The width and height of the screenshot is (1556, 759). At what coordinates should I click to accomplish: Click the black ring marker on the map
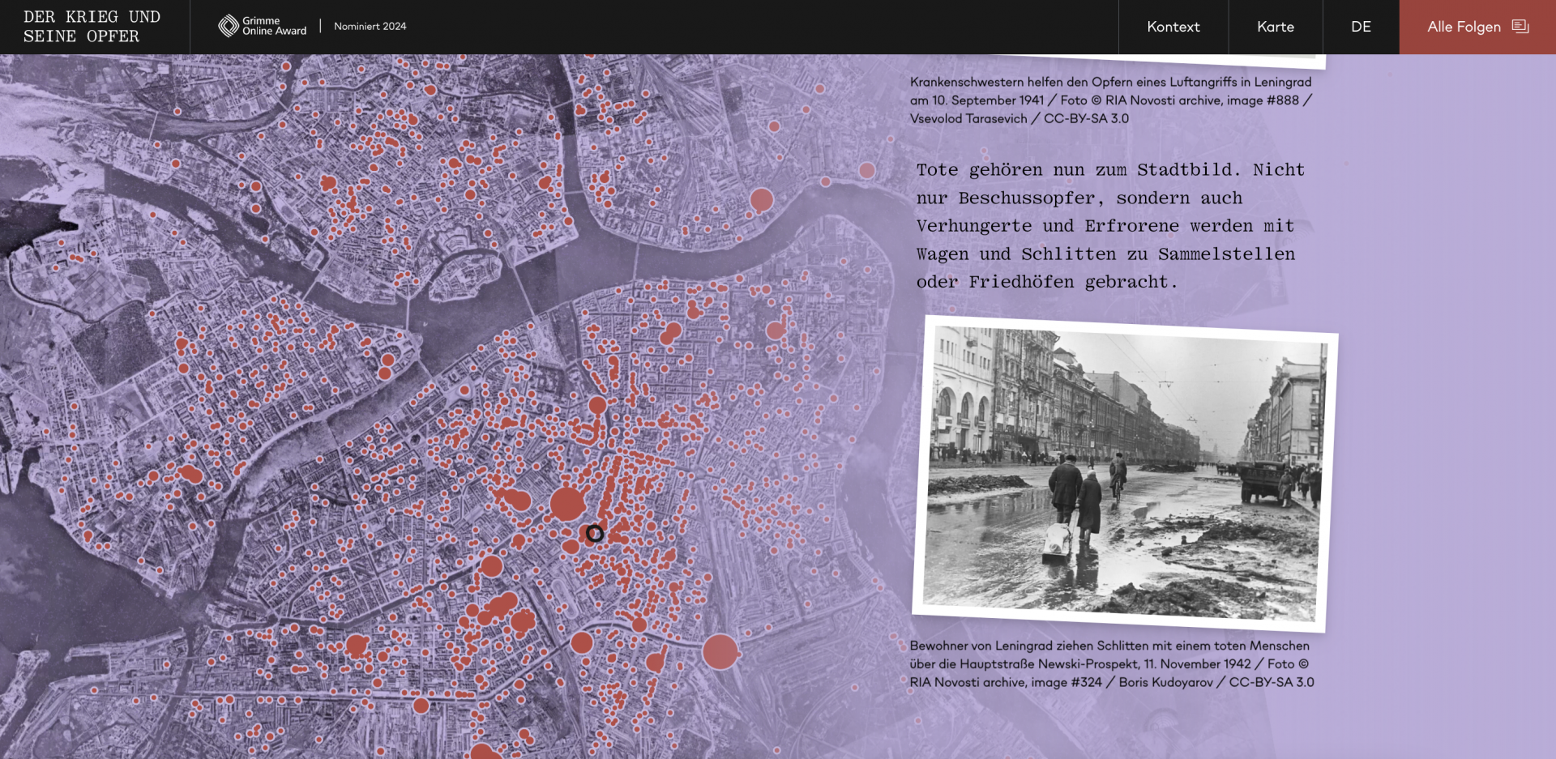[594, 533]
